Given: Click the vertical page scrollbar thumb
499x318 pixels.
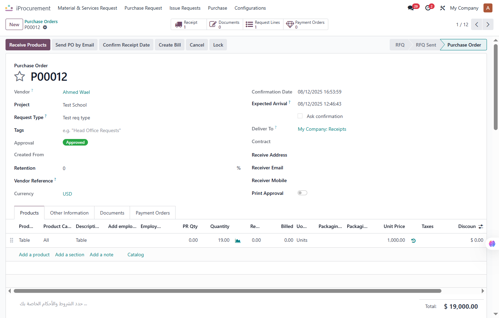Looking at the screenshot, I should 496,87.
